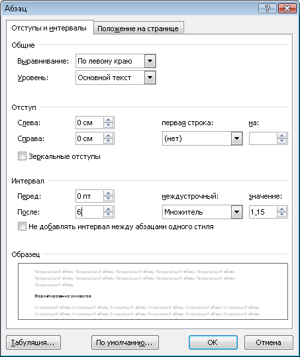Open the Выравнивание dropdown arrow

(x=150, y=61)
